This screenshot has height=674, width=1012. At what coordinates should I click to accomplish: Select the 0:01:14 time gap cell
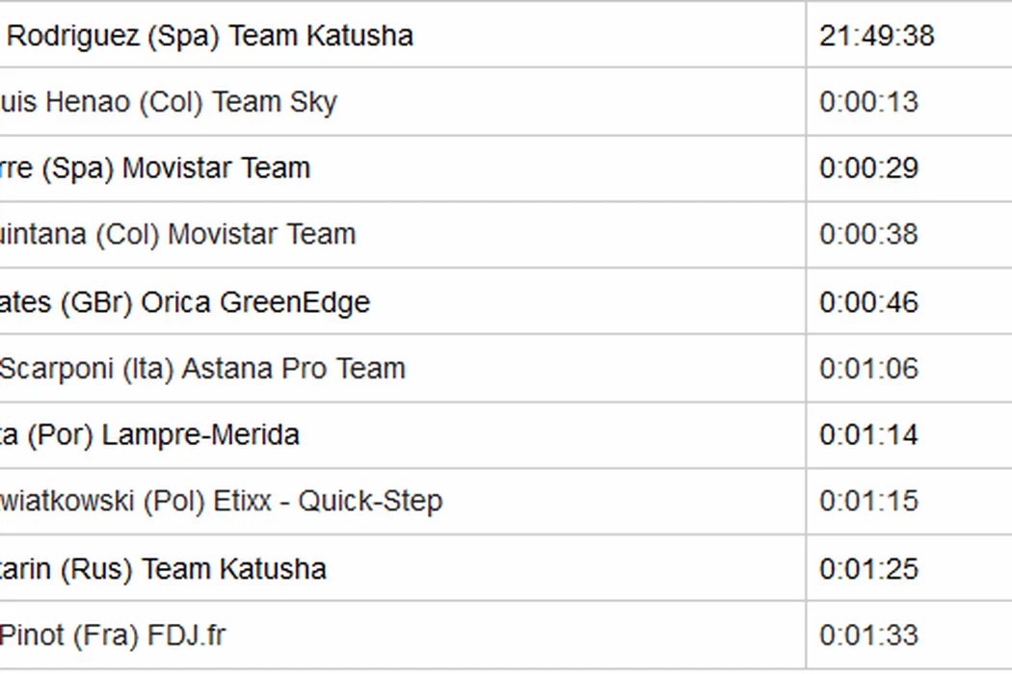pyautogui.click(x=868, y=435)
